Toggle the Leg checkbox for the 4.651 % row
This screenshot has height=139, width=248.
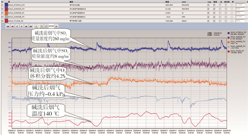click(208, 13)
